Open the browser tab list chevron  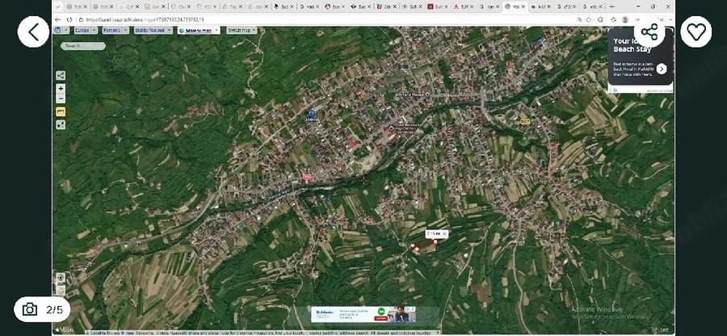point(57,6)
